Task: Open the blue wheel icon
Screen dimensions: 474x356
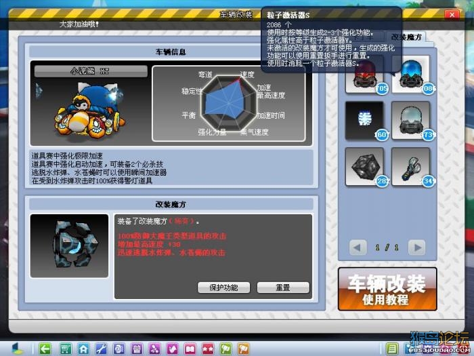Action: click(x=118, y=349)
